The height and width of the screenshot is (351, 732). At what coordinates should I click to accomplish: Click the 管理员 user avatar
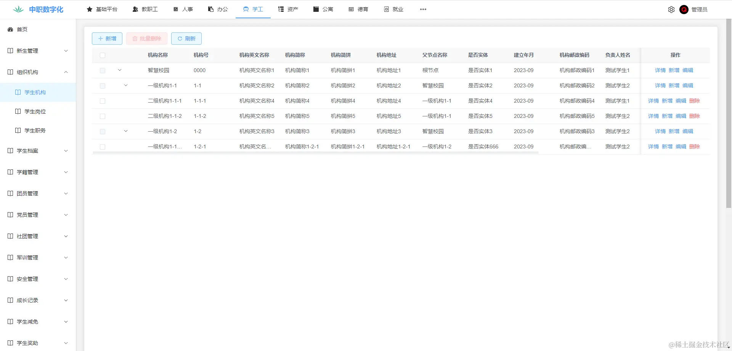[x=684, y=10]
